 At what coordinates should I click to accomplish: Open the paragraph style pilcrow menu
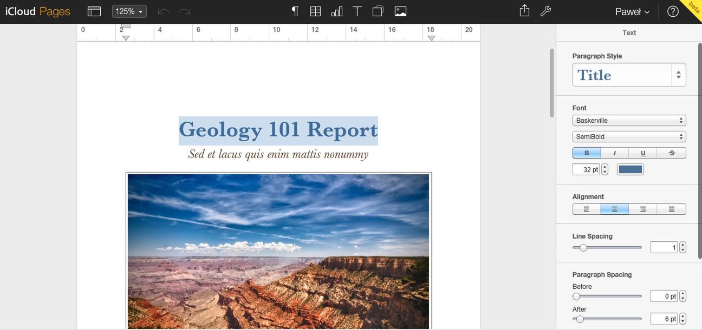295,11
